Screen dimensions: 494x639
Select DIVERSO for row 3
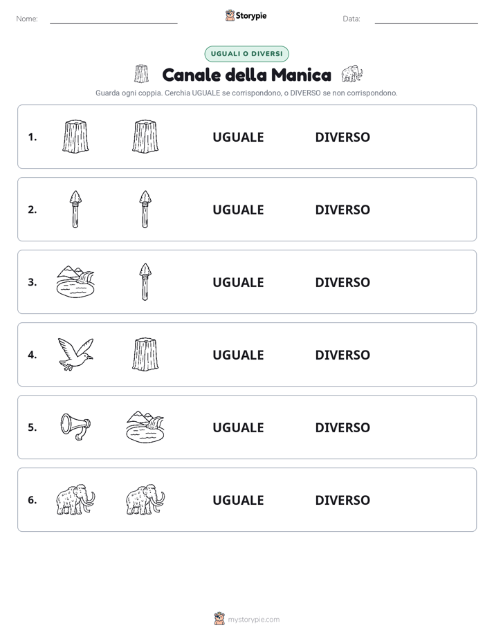point(342,282)
